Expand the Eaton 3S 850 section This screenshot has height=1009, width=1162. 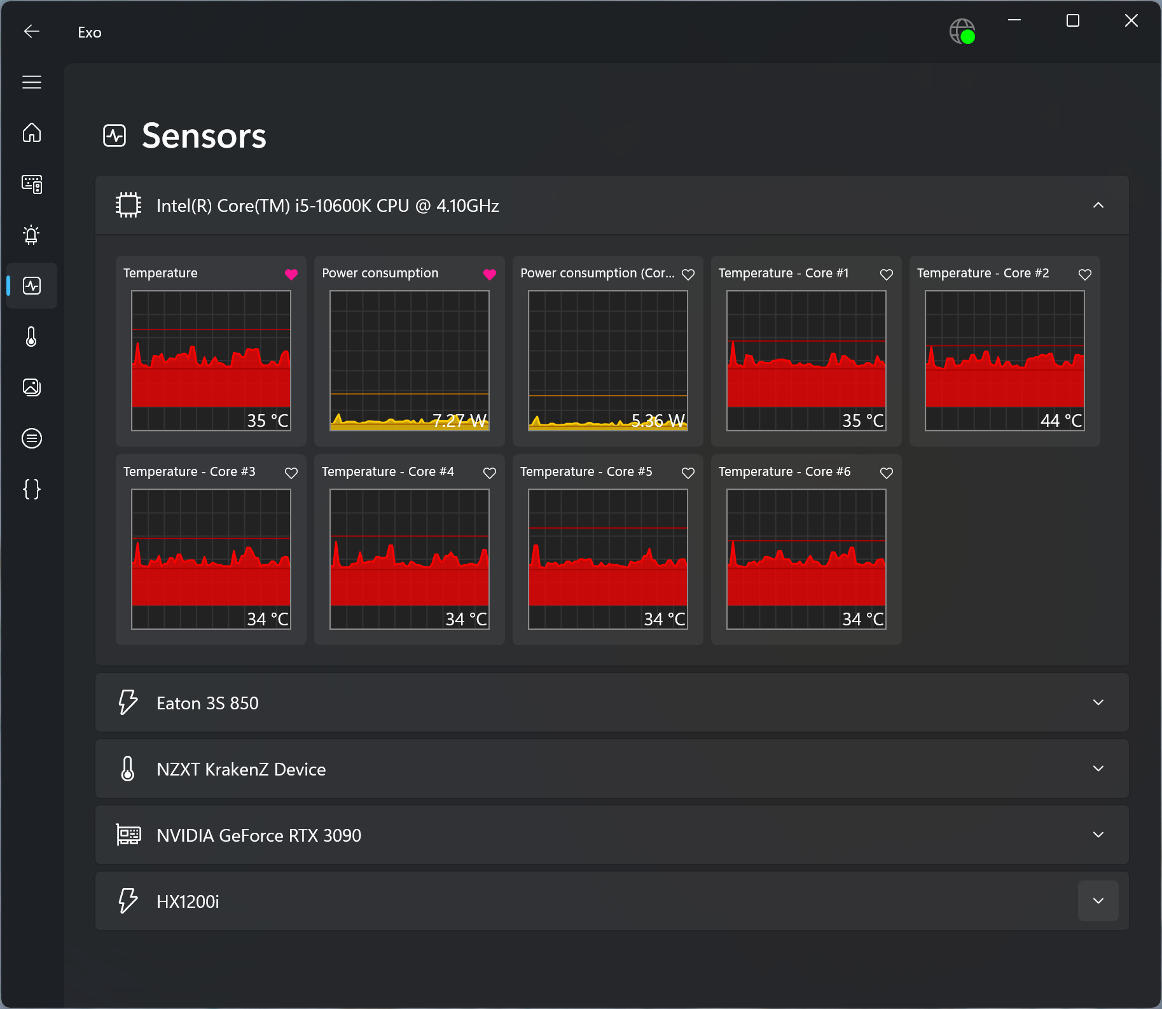coord(1098,702)
